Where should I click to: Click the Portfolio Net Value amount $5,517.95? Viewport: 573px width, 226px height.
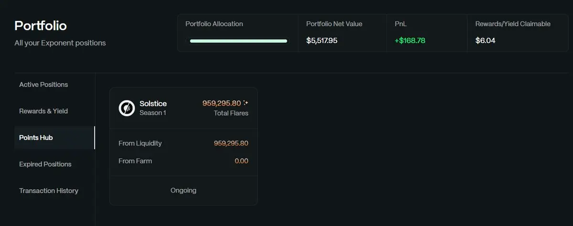pyautogui.click(x=322, y=41)
